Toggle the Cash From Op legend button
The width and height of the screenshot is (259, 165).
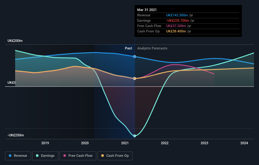(x=115, y=156)
